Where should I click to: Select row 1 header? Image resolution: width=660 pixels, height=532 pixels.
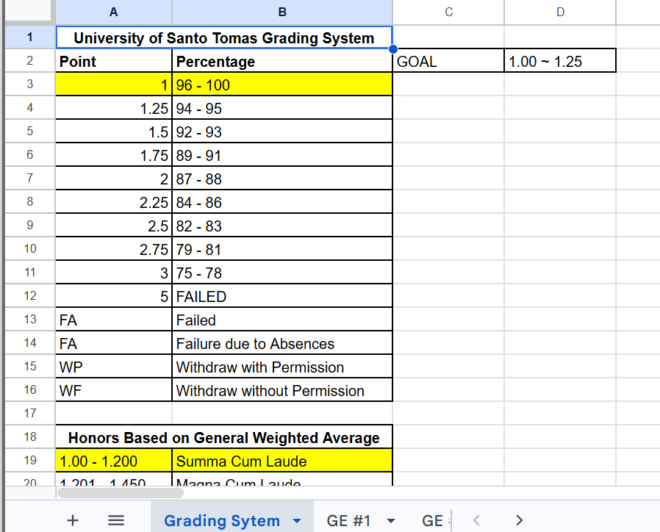click(x=29, y=37)
